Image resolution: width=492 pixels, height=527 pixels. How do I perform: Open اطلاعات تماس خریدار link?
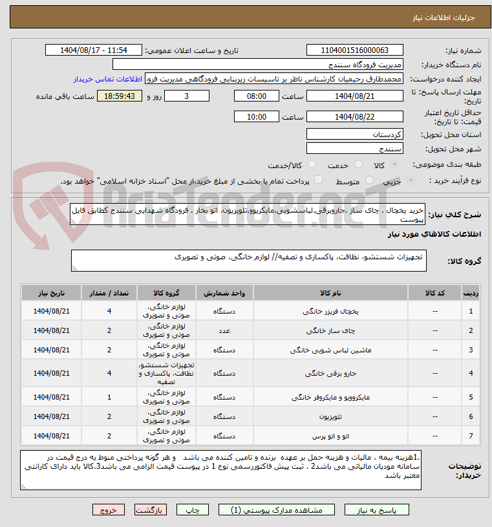point(108,79)
